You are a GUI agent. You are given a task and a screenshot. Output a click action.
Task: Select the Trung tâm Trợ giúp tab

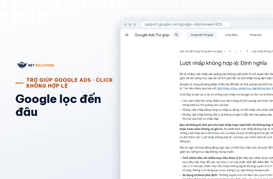(202, 35)
